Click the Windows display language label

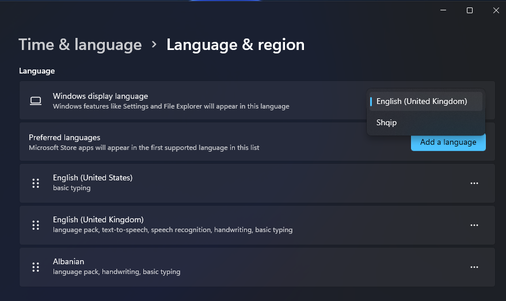click(x=100, y=96)
